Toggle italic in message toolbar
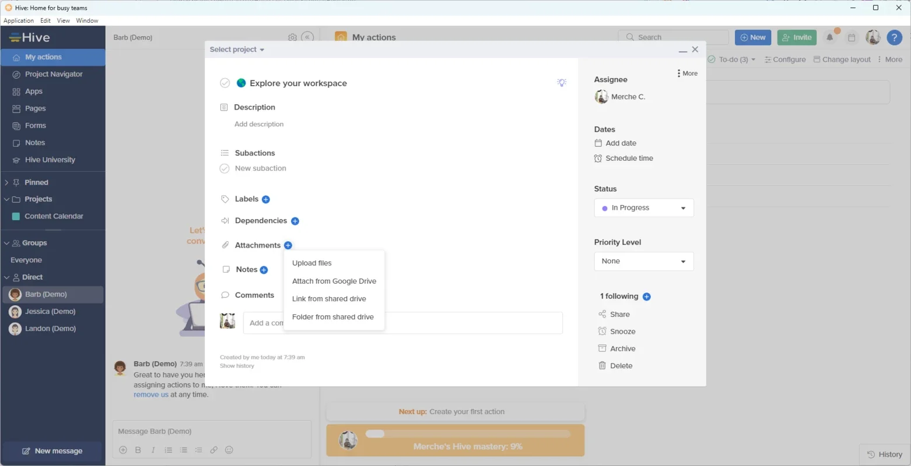This screenshot has width=911, height=466. click(153, 450)
